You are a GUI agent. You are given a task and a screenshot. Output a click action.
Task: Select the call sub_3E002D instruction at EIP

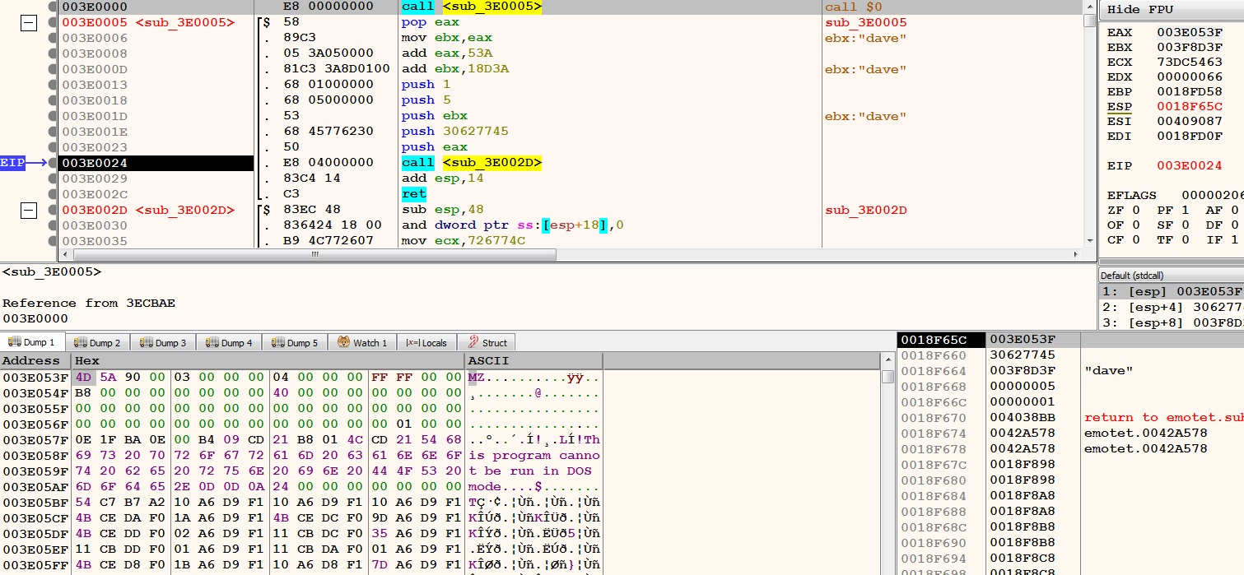(472, 163)
